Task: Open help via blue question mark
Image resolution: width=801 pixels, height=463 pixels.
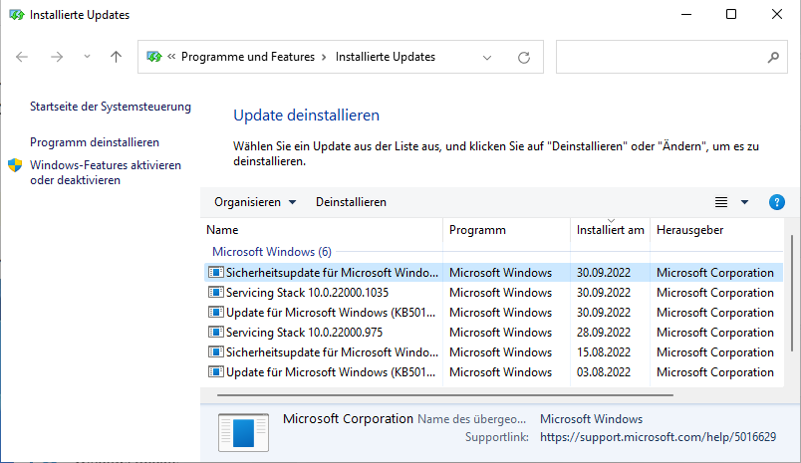Action: click(x=776, y=202)
